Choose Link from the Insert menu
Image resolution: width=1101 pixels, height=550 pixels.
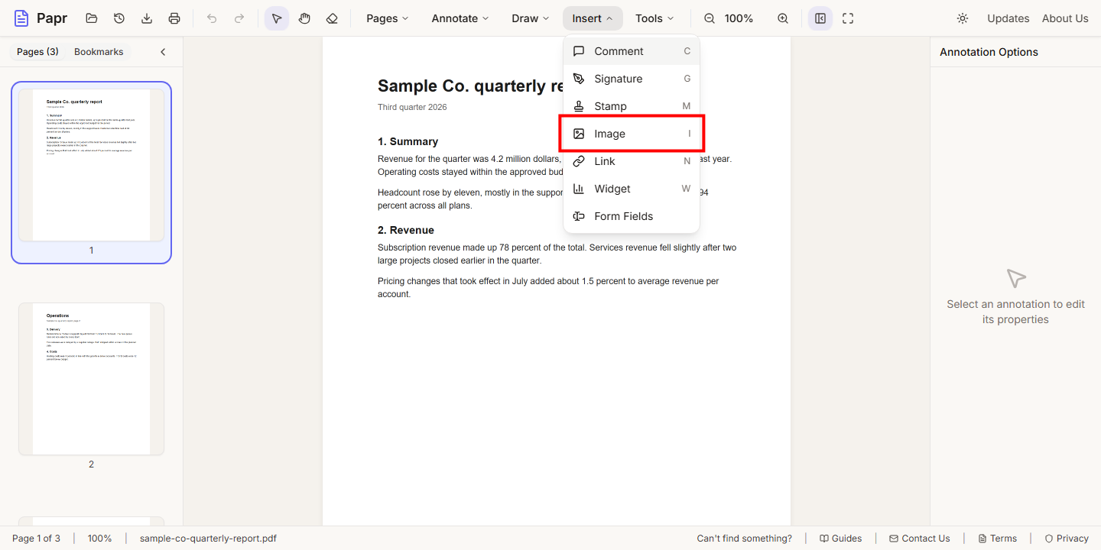click(x=632, y=161)
